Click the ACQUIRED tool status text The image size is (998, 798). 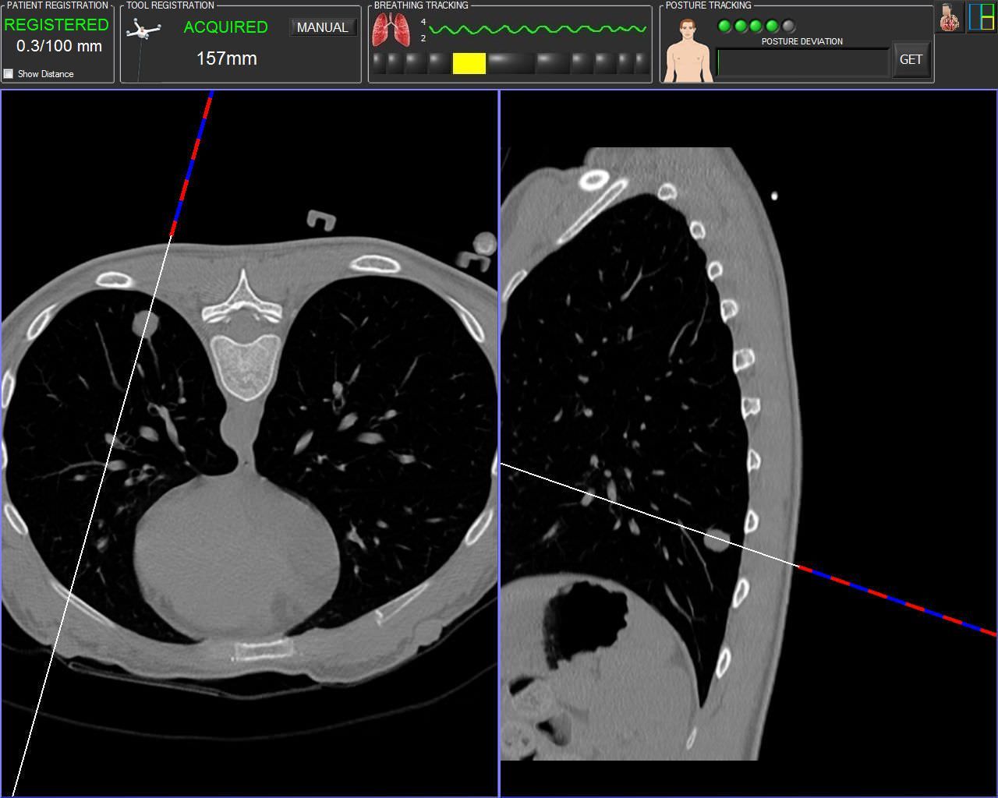(x=225, y=27)
